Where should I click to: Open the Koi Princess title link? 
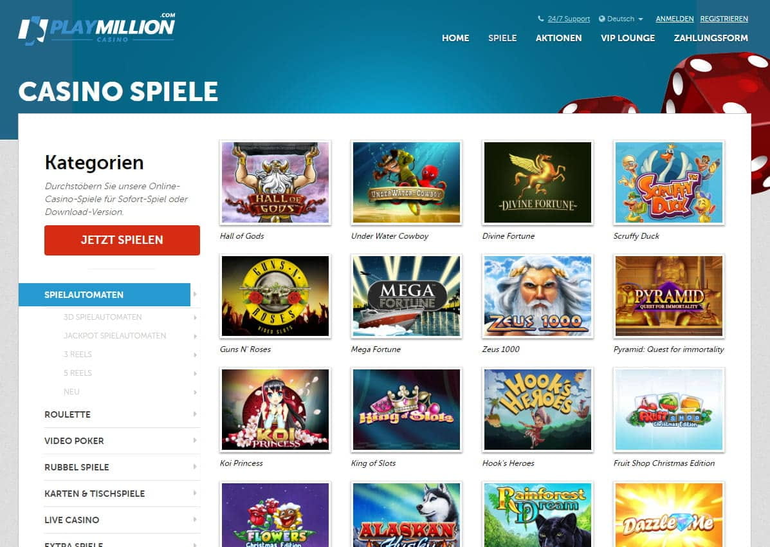click(x=241, y=463)
